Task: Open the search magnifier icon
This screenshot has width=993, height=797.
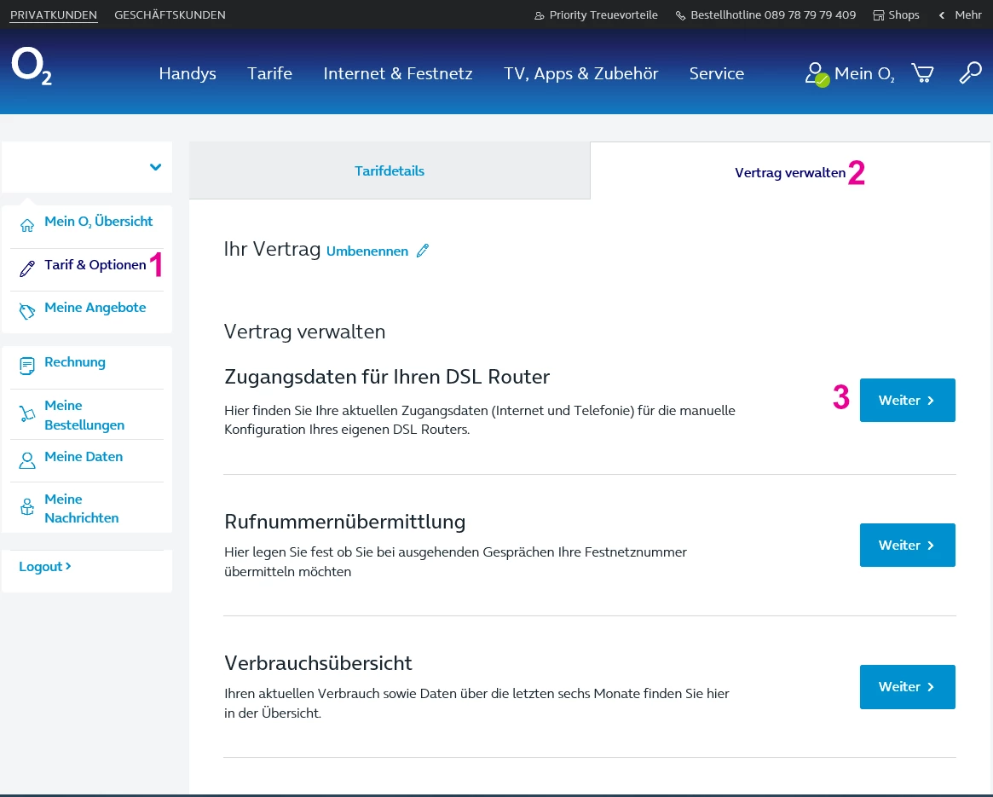Action: pos(970,72)
